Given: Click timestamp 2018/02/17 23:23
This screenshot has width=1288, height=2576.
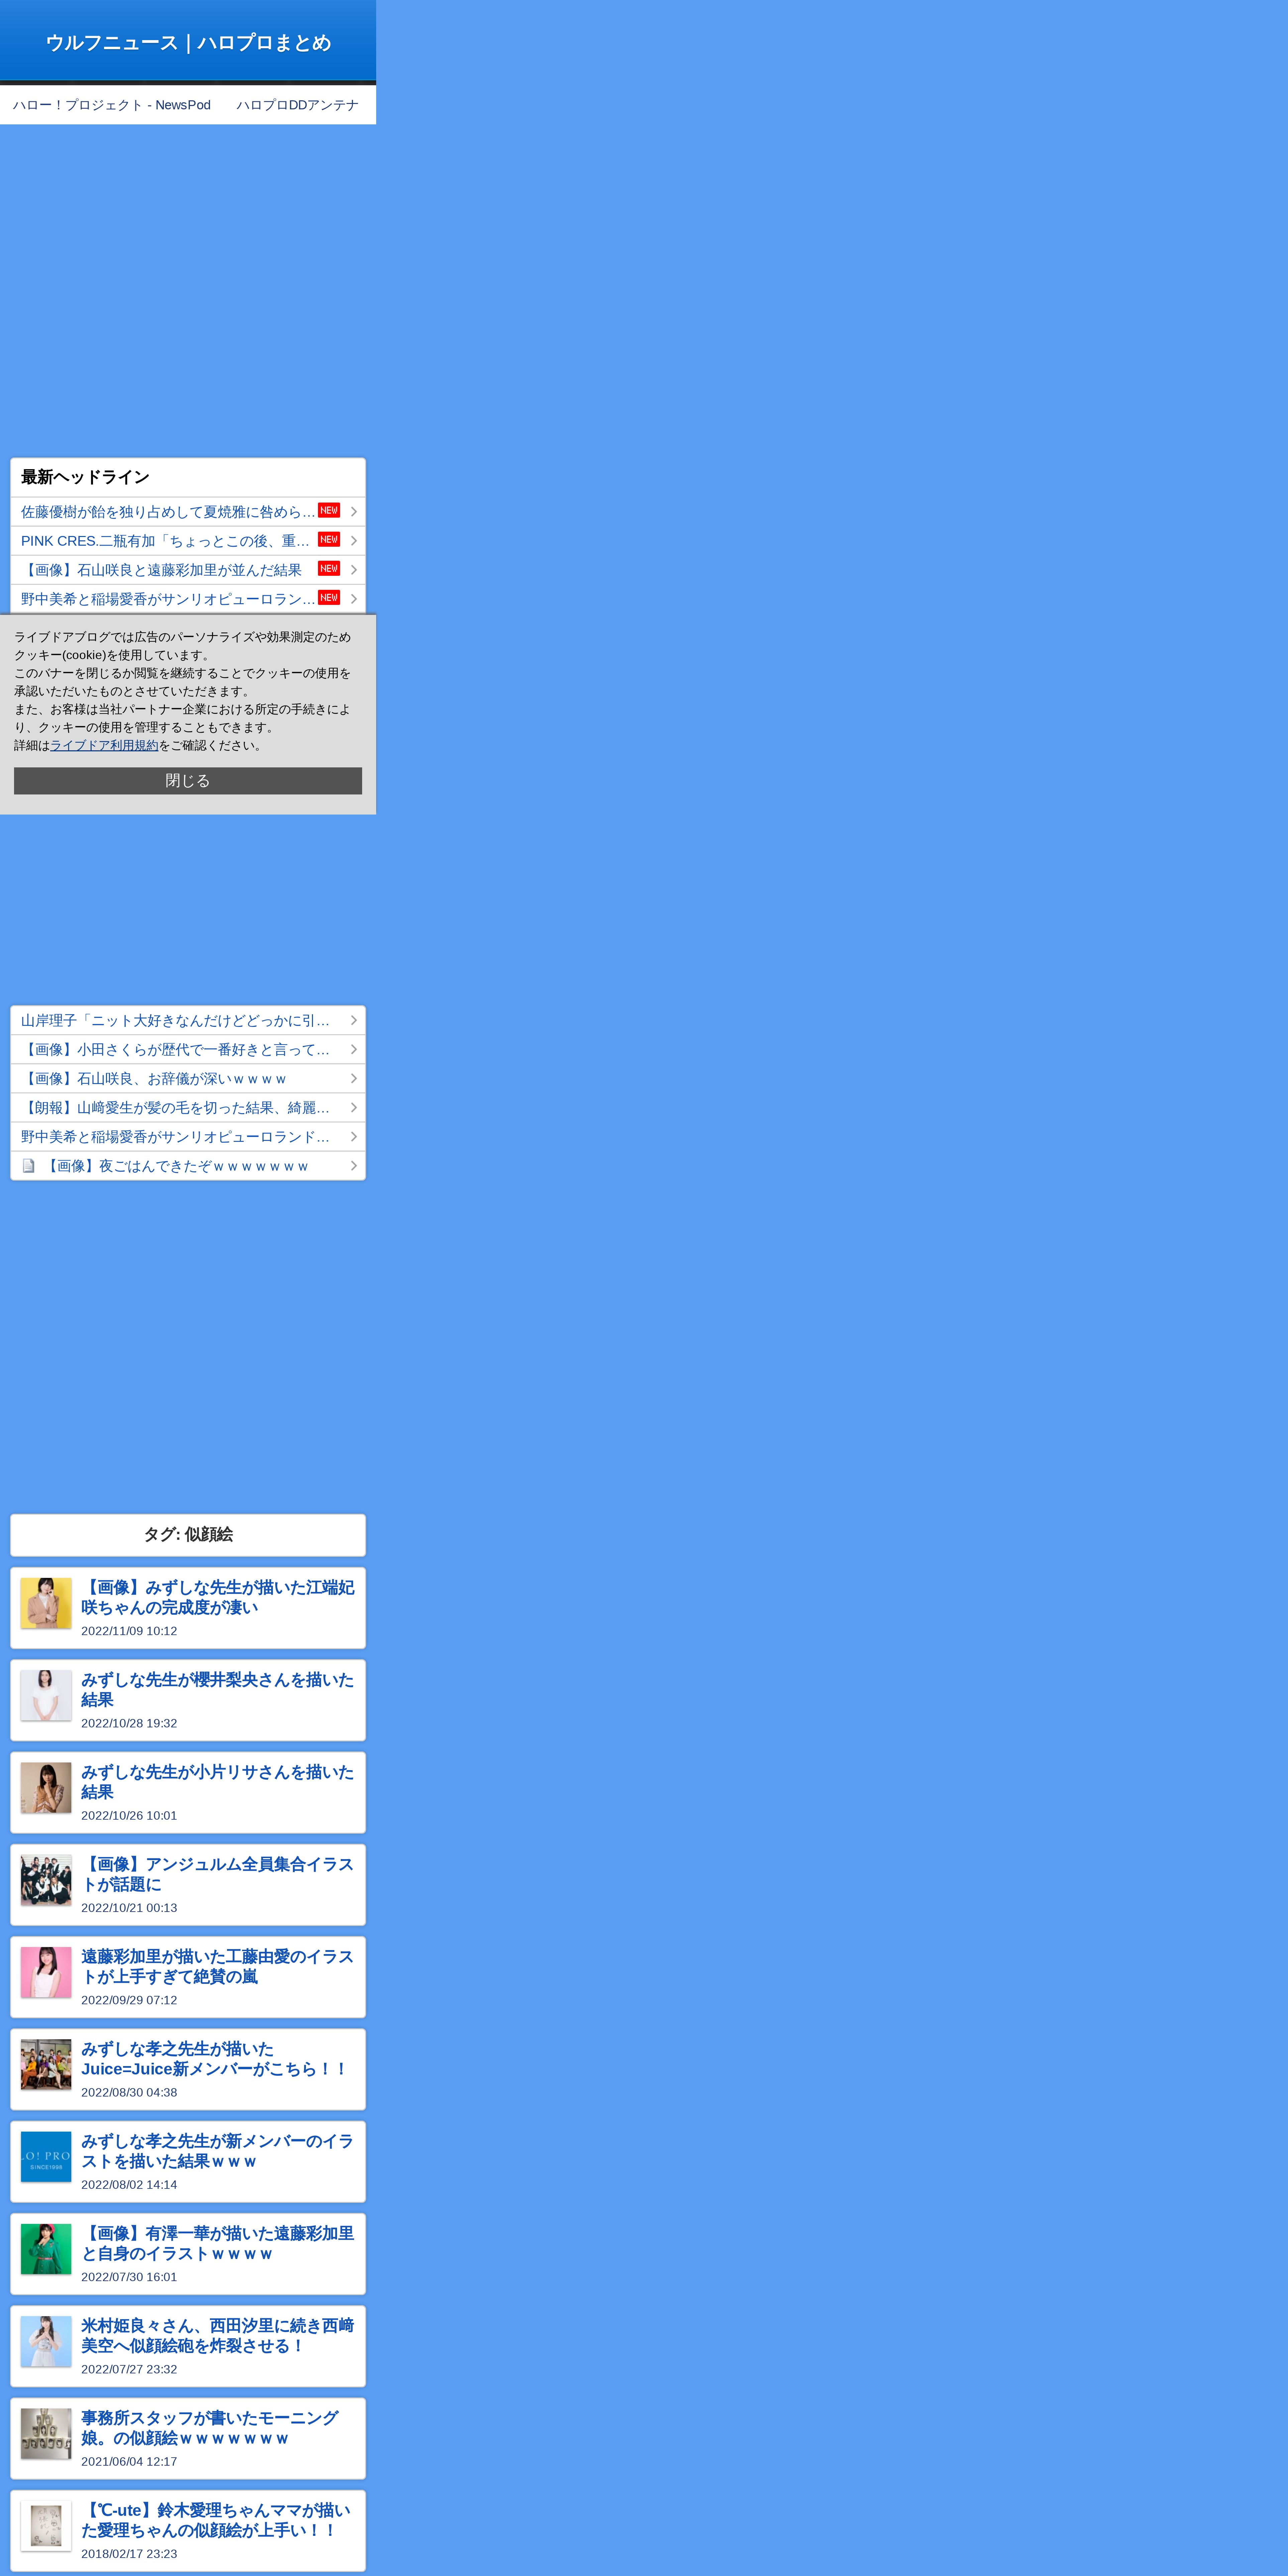Looking at the screenshot, I should click(x=129, y=2554).
